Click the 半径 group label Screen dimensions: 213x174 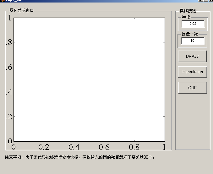tap(186, 17)
